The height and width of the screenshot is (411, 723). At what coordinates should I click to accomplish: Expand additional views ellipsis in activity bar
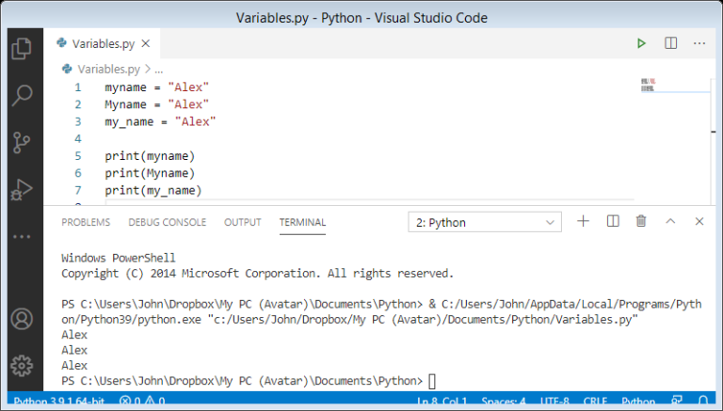point(21,236)
